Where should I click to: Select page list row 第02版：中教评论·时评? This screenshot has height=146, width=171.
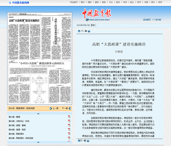tap(19, 121)
